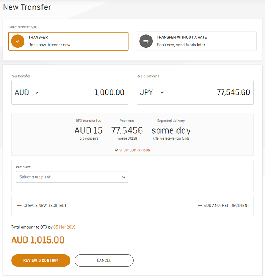Viewport: 265px width, 277px height.
Task: Open the JPY currency dropdown
Action: coord(152,92)
